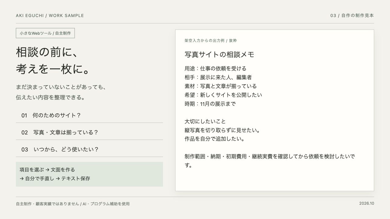Click the AKI EGUCHI / WORK SAMPLE header
Screen dimensions: 390x219
tap(50, 16)
